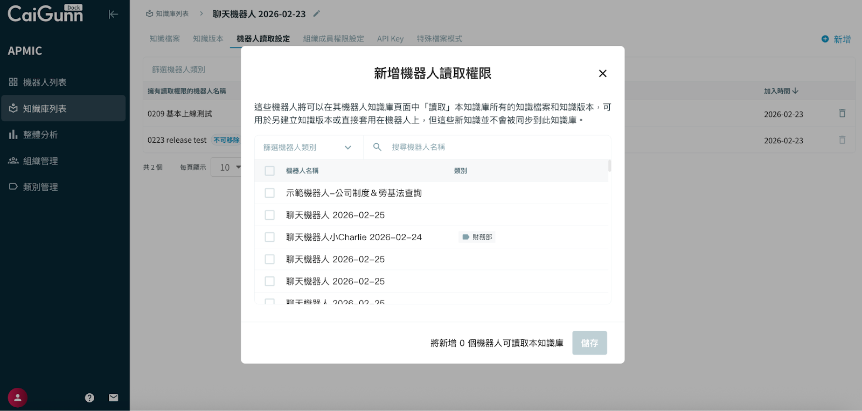Check the select-all checkbox in header row
The image size is (862, 411).
270,171
